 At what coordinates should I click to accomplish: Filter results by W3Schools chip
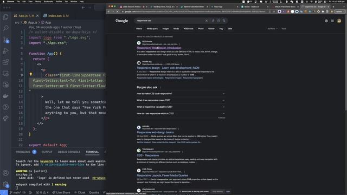188,29
